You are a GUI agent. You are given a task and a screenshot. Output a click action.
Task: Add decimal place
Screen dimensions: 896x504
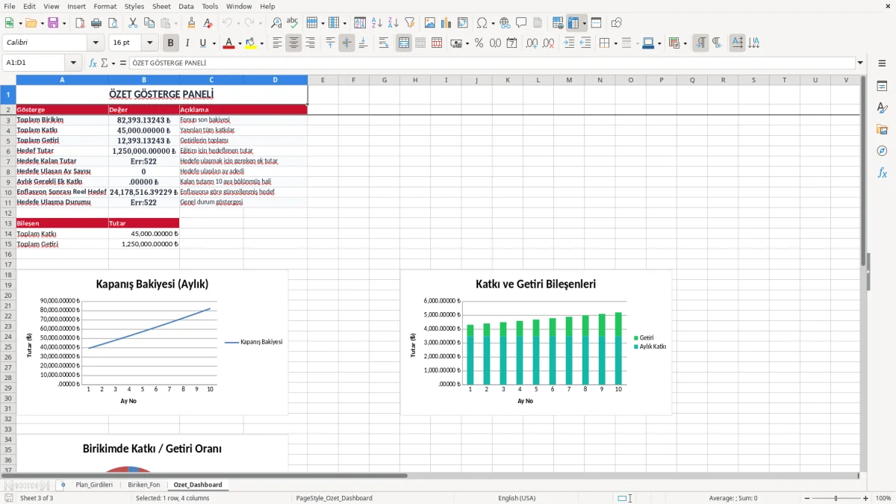tap(532, 43)
